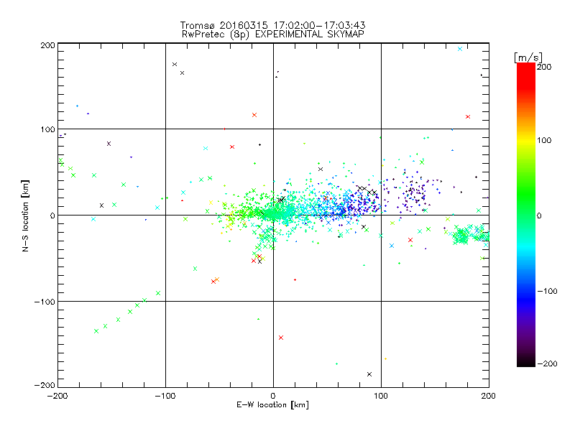Click the yellow 100 m/s band of the colorbar

click(x=526, y=140)
